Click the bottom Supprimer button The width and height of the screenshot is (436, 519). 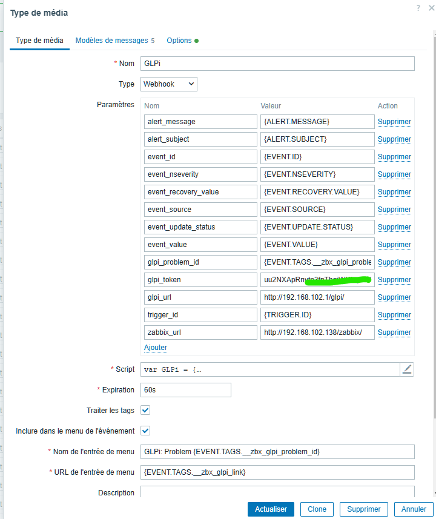point(364,509)
